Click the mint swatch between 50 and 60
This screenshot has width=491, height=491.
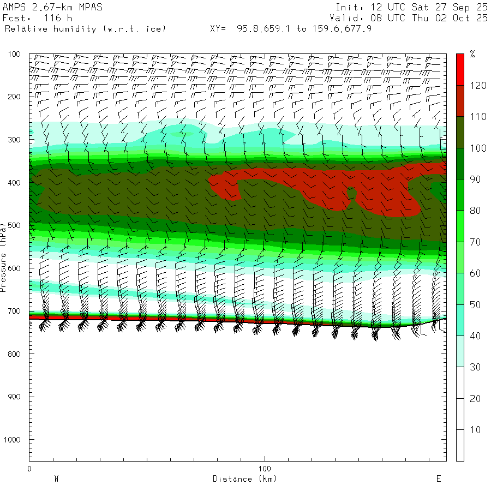(x=460, y=289)
